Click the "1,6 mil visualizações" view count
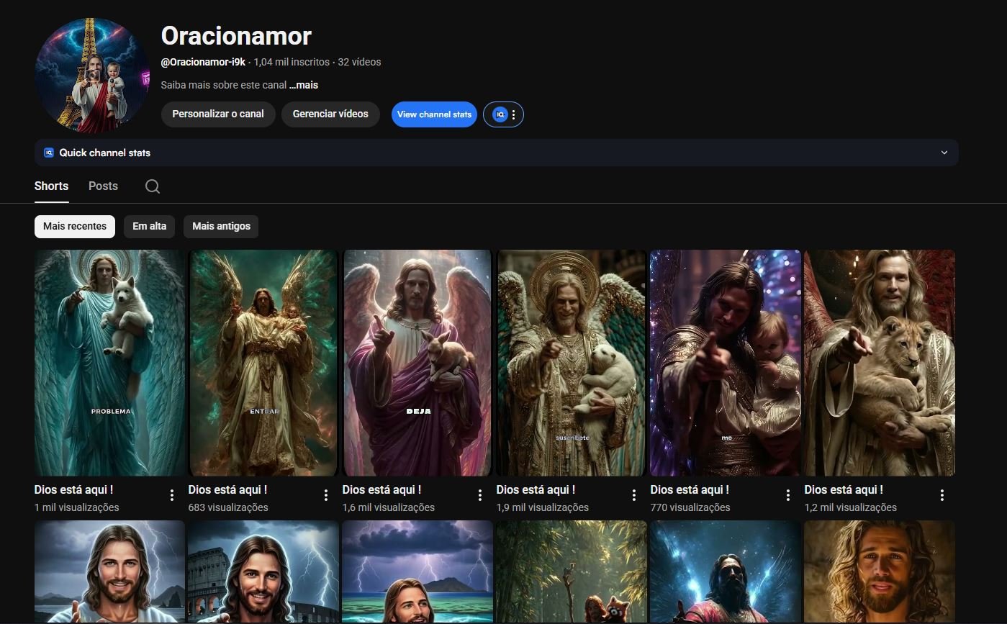This screenshot has height=624, width=1007. click(389, 507)
